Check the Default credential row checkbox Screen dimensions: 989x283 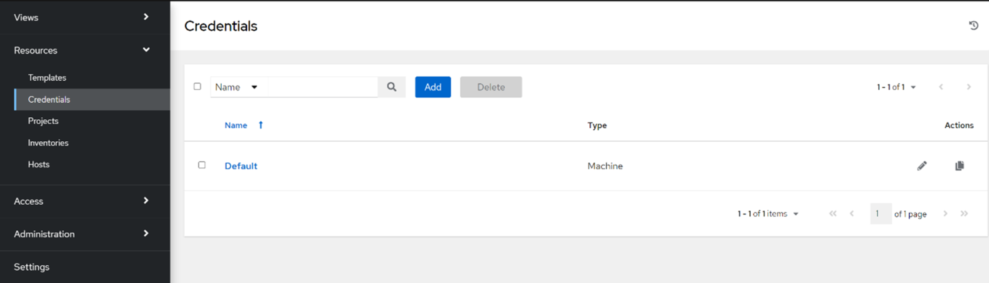(x=202, y=165)
